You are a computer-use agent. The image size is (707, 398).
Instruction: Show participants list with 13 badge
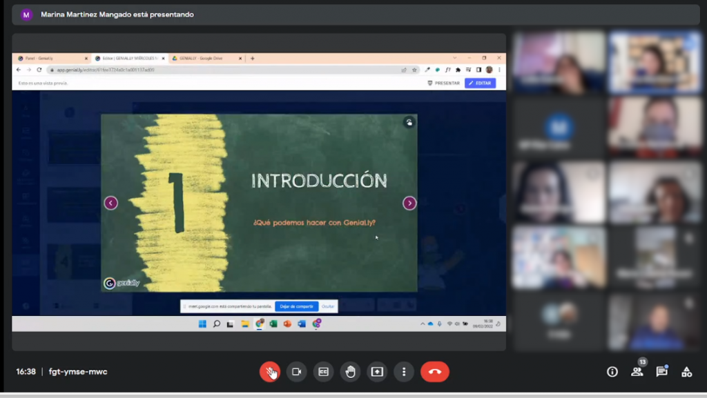pyautogui.click(x=637, y=370)
